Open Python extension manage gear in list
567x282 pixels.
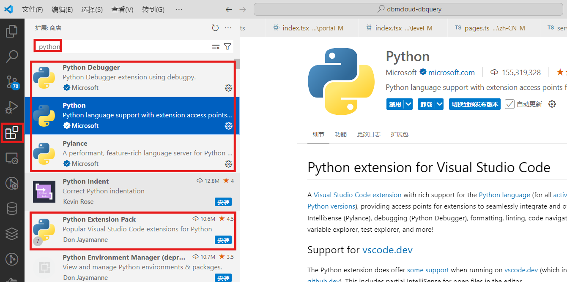228,126
